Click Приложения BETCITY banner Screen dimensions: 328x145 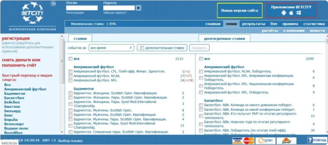[291, 11]
